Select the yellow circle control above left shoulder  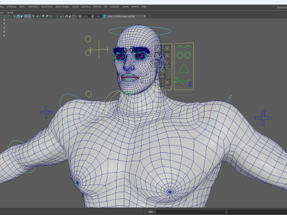(88, 94)
